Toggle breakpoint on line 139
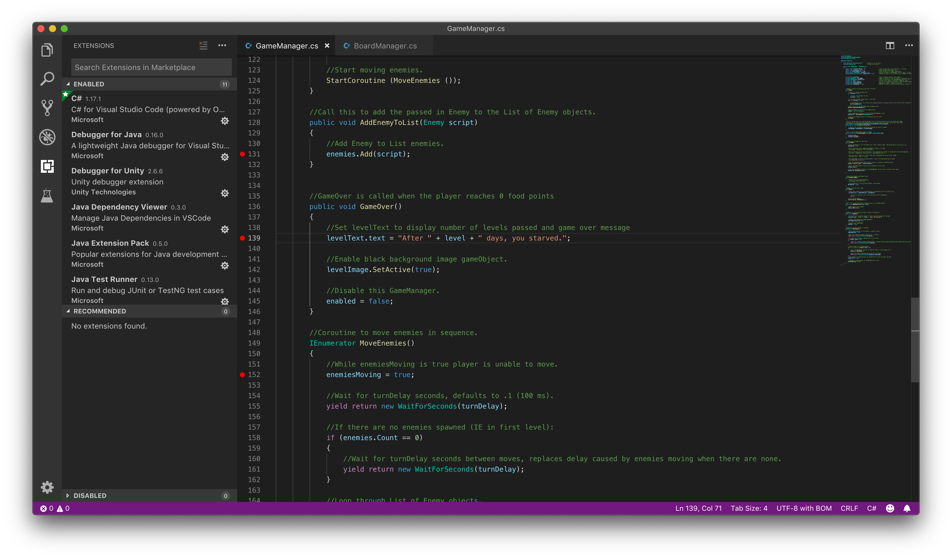Screen dimensions: 952x558 (243, 238)
